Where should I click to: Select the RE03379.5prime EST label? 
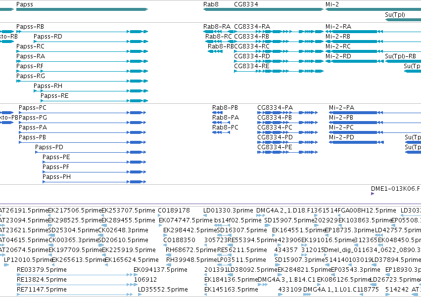coord(42,270)
